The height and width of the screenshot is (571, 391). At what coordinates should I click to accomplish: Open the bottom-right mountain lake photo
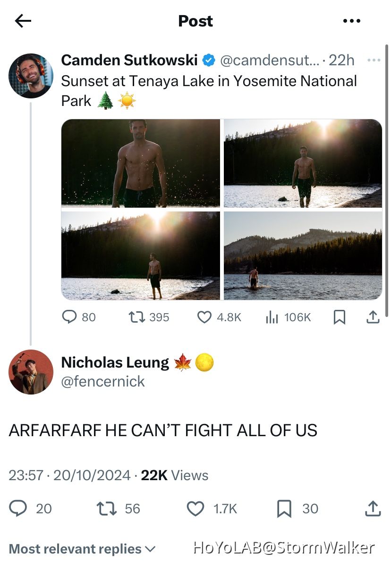[303, 255]
